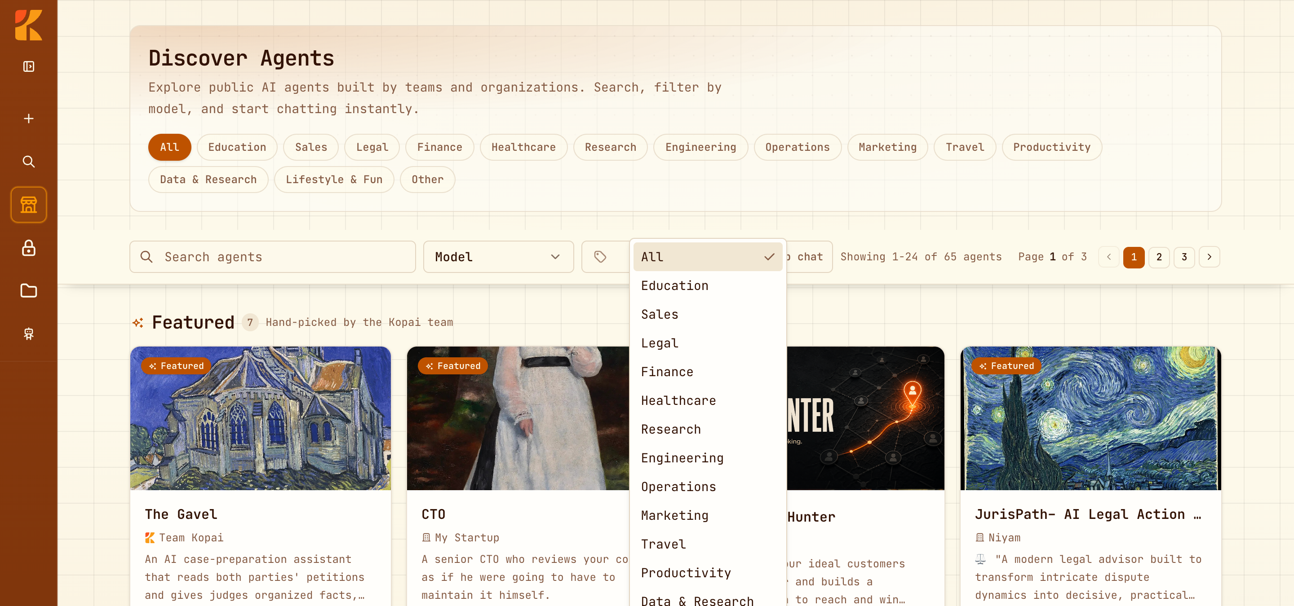Choose Sales from the dropdown list
Viewport: 1294px width, 606px height.
(x=707, y=314)
